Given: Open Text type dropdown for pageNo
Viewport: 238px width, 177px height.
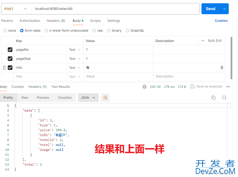Looking at the screenshot, I should tap(75, 50).
